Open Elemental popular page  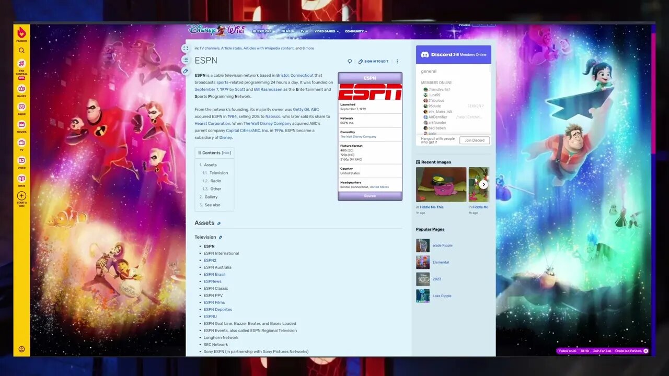441,262
